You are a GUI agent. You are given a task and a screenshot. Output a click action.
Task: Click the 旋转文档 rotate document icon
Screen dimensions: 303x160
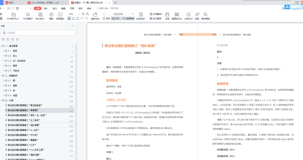point(95,16)
